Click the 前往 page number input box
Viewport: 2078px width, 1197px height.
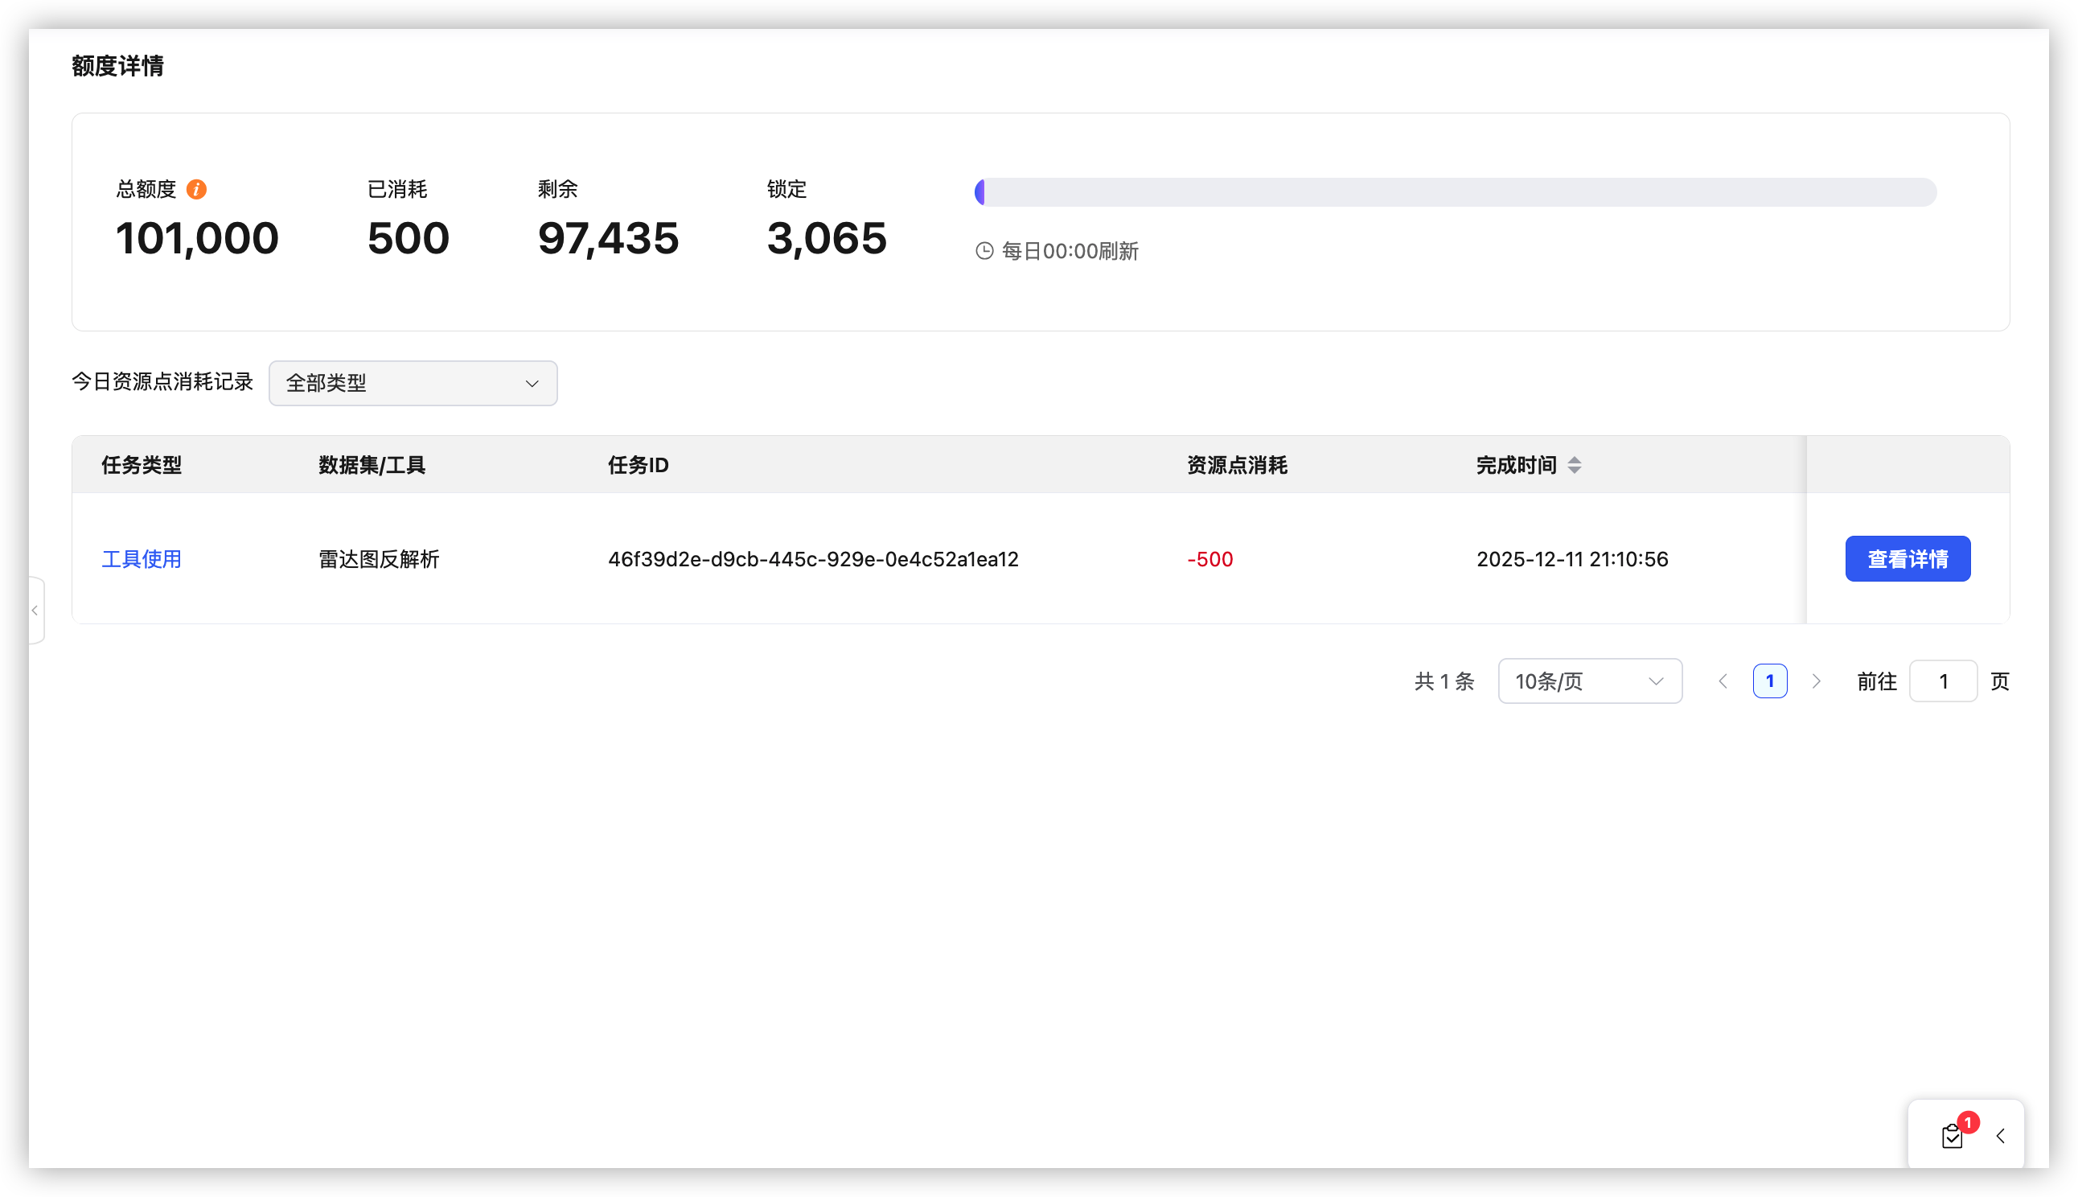[1943, 681]
